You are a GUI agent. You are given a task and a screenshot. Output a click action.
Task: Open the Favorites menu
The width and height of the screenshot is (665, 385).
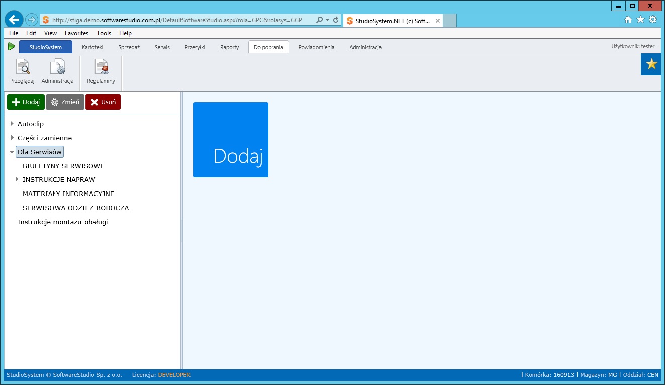point(76,33)
